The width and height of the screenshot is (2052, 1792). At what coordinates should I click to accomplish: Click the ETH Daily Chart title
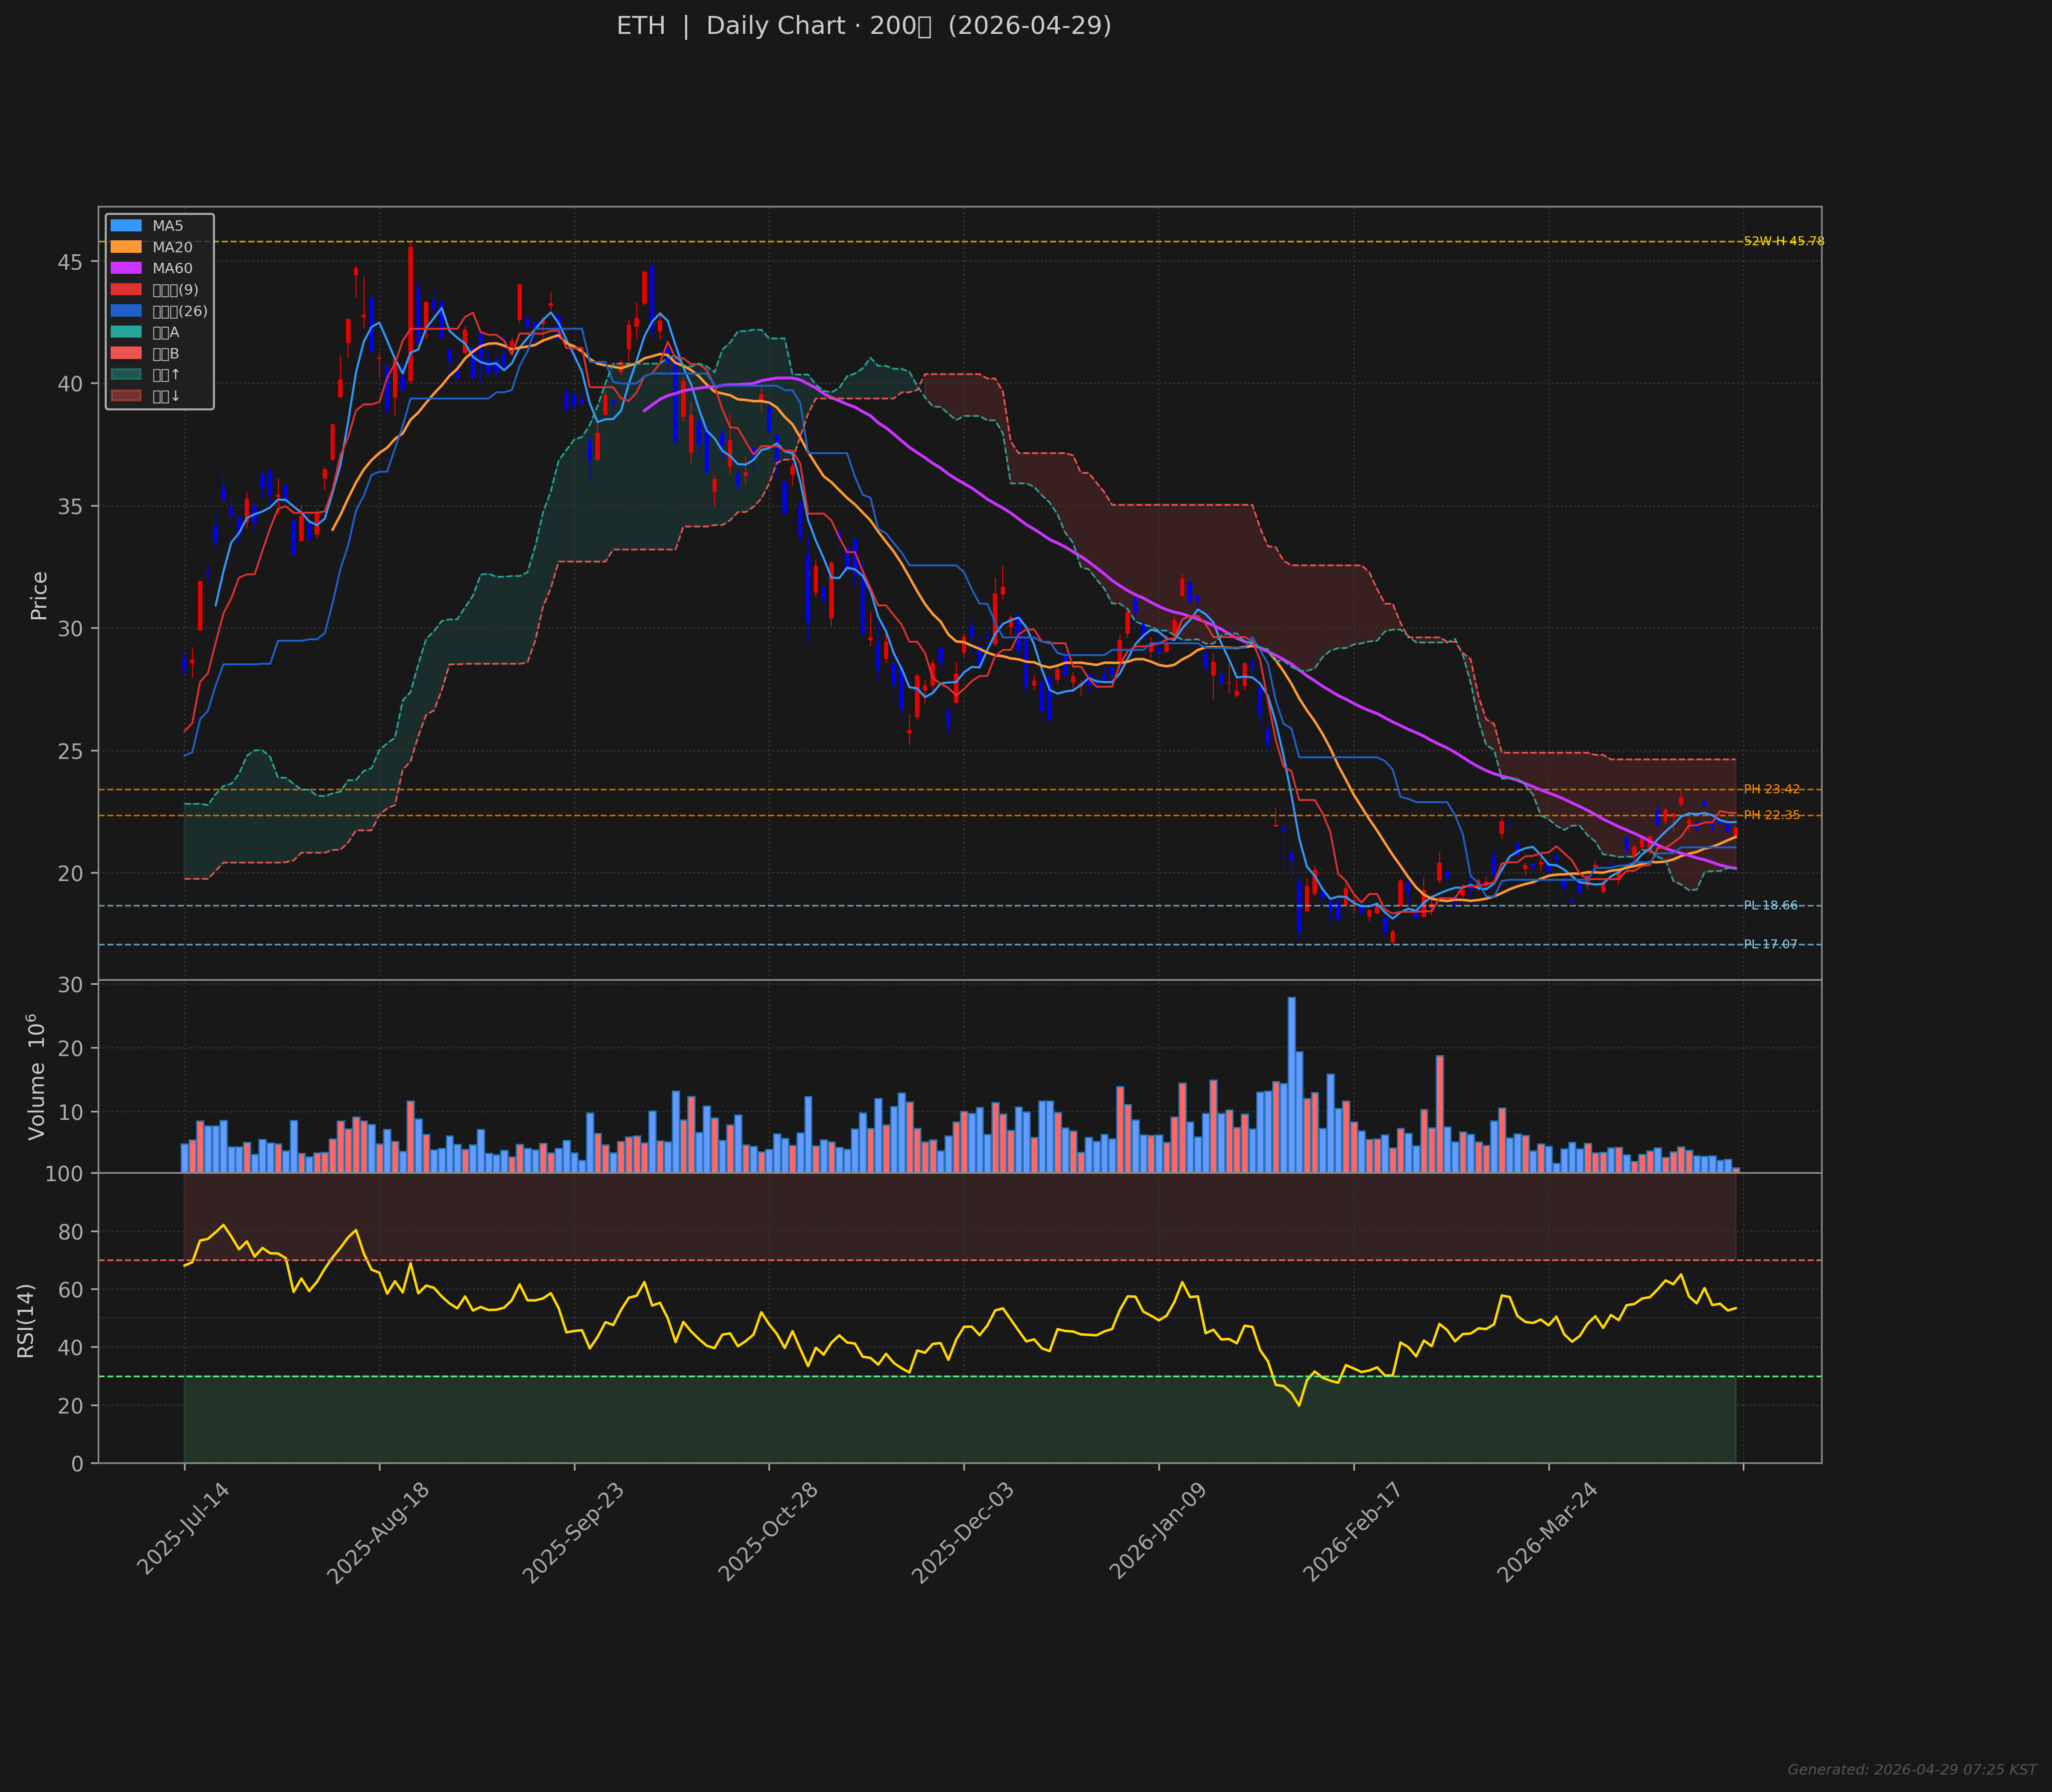click(x=863, y=26)
